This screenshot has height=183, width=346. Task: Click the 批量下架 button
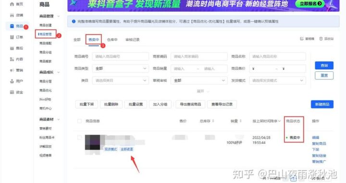(x=86, y=105)
